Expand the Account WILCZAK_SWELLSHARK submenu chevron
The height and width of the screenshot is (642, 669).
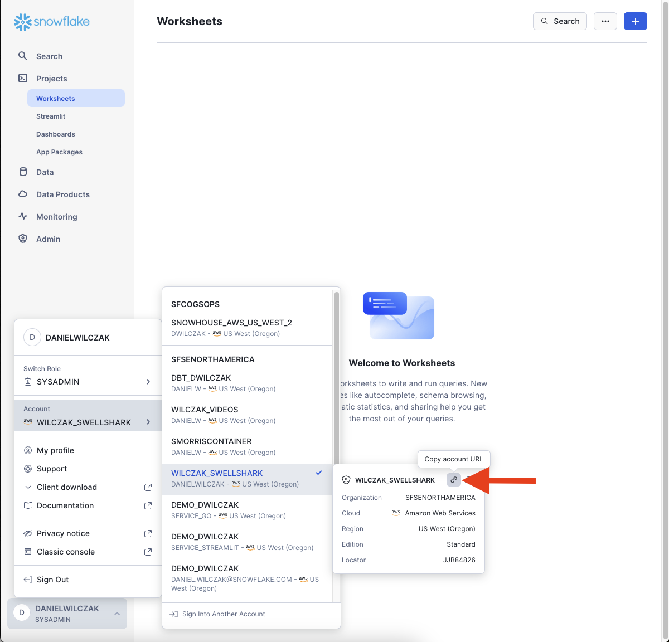(148, 422)
